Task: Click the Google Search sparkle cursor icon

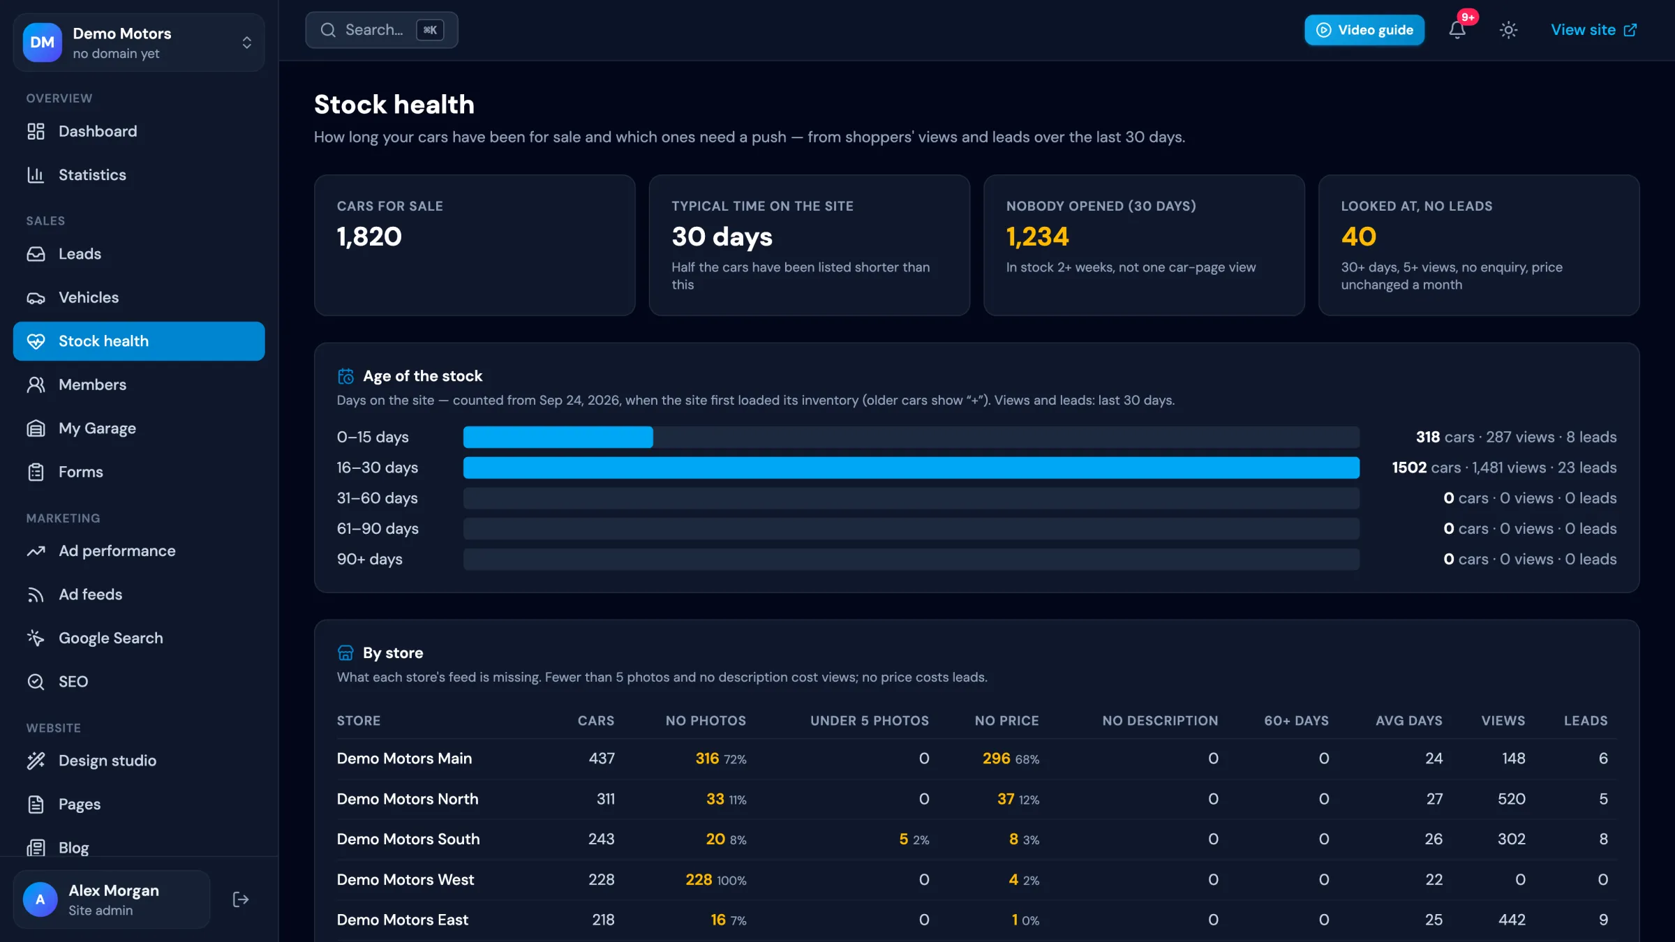Action: tap(36, 638)
